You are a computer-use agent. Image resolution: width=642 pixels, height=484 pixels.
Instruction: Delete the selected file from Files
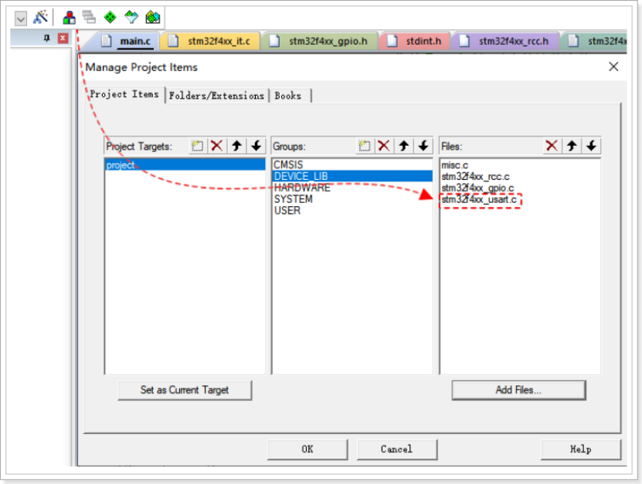(552, 146)
